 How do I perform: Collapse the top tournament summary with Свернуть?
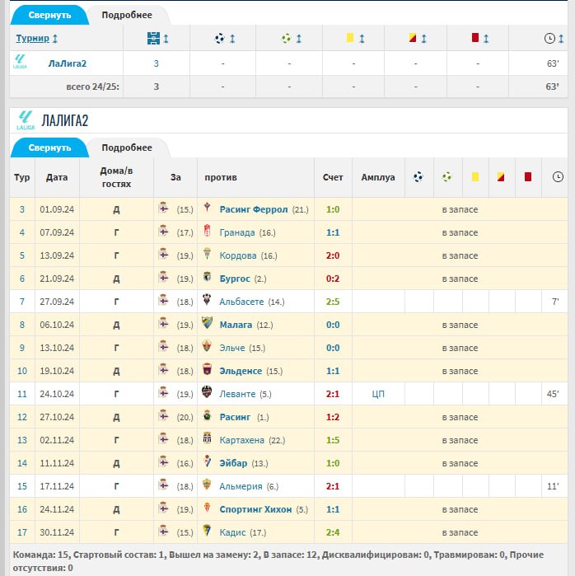click(49, 15)
